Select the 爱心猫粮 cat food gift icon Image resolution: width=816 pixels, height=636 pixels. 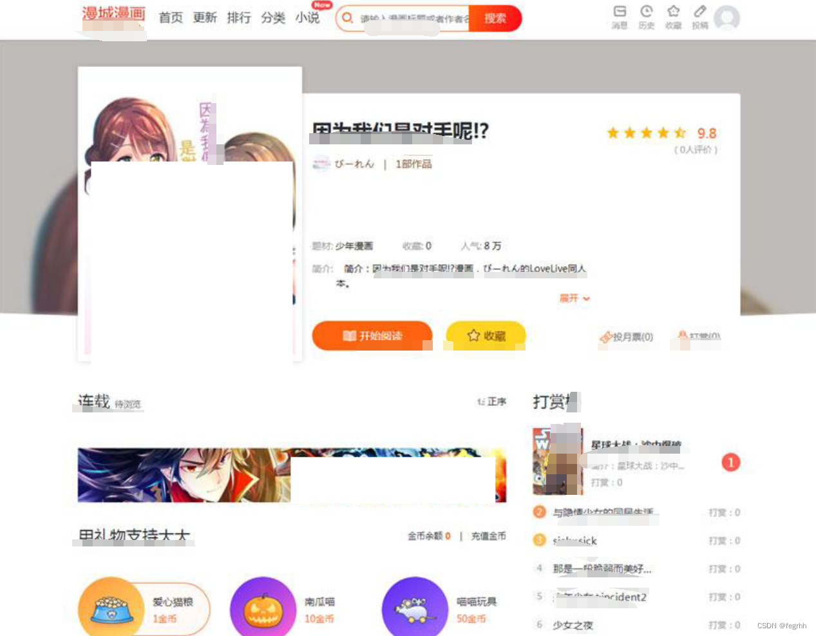click(x=111, y=606)
